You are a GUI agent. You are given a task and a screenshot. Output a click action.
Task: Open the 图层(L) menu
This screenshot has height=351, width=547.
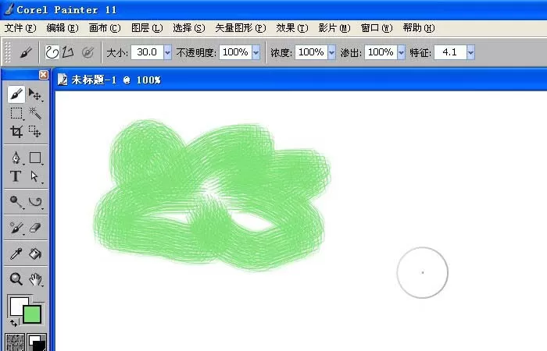point(147,28)
